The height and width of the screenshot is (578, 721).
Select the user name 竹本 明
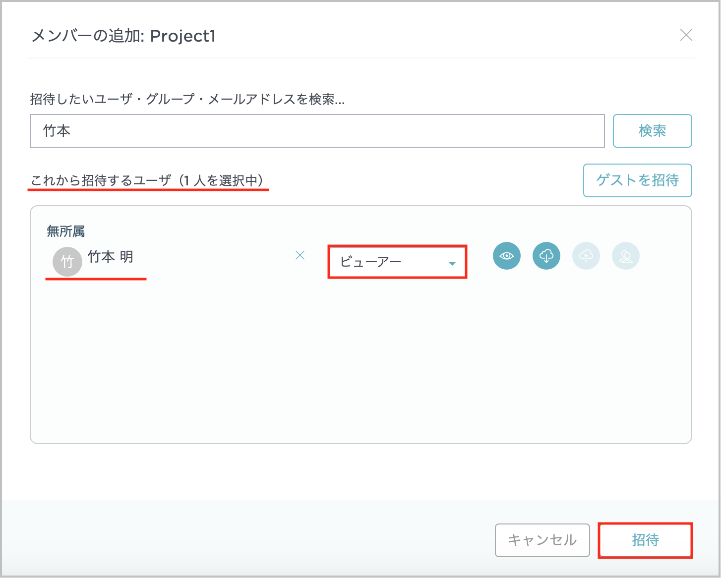click(111, 257)
